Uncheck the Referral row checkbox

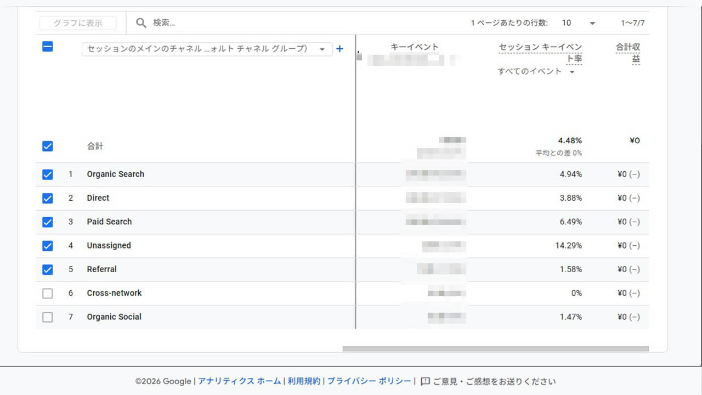point(48,269)
